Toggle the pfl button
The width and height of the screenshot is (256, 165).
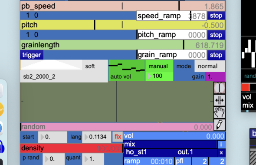(183, 162)
